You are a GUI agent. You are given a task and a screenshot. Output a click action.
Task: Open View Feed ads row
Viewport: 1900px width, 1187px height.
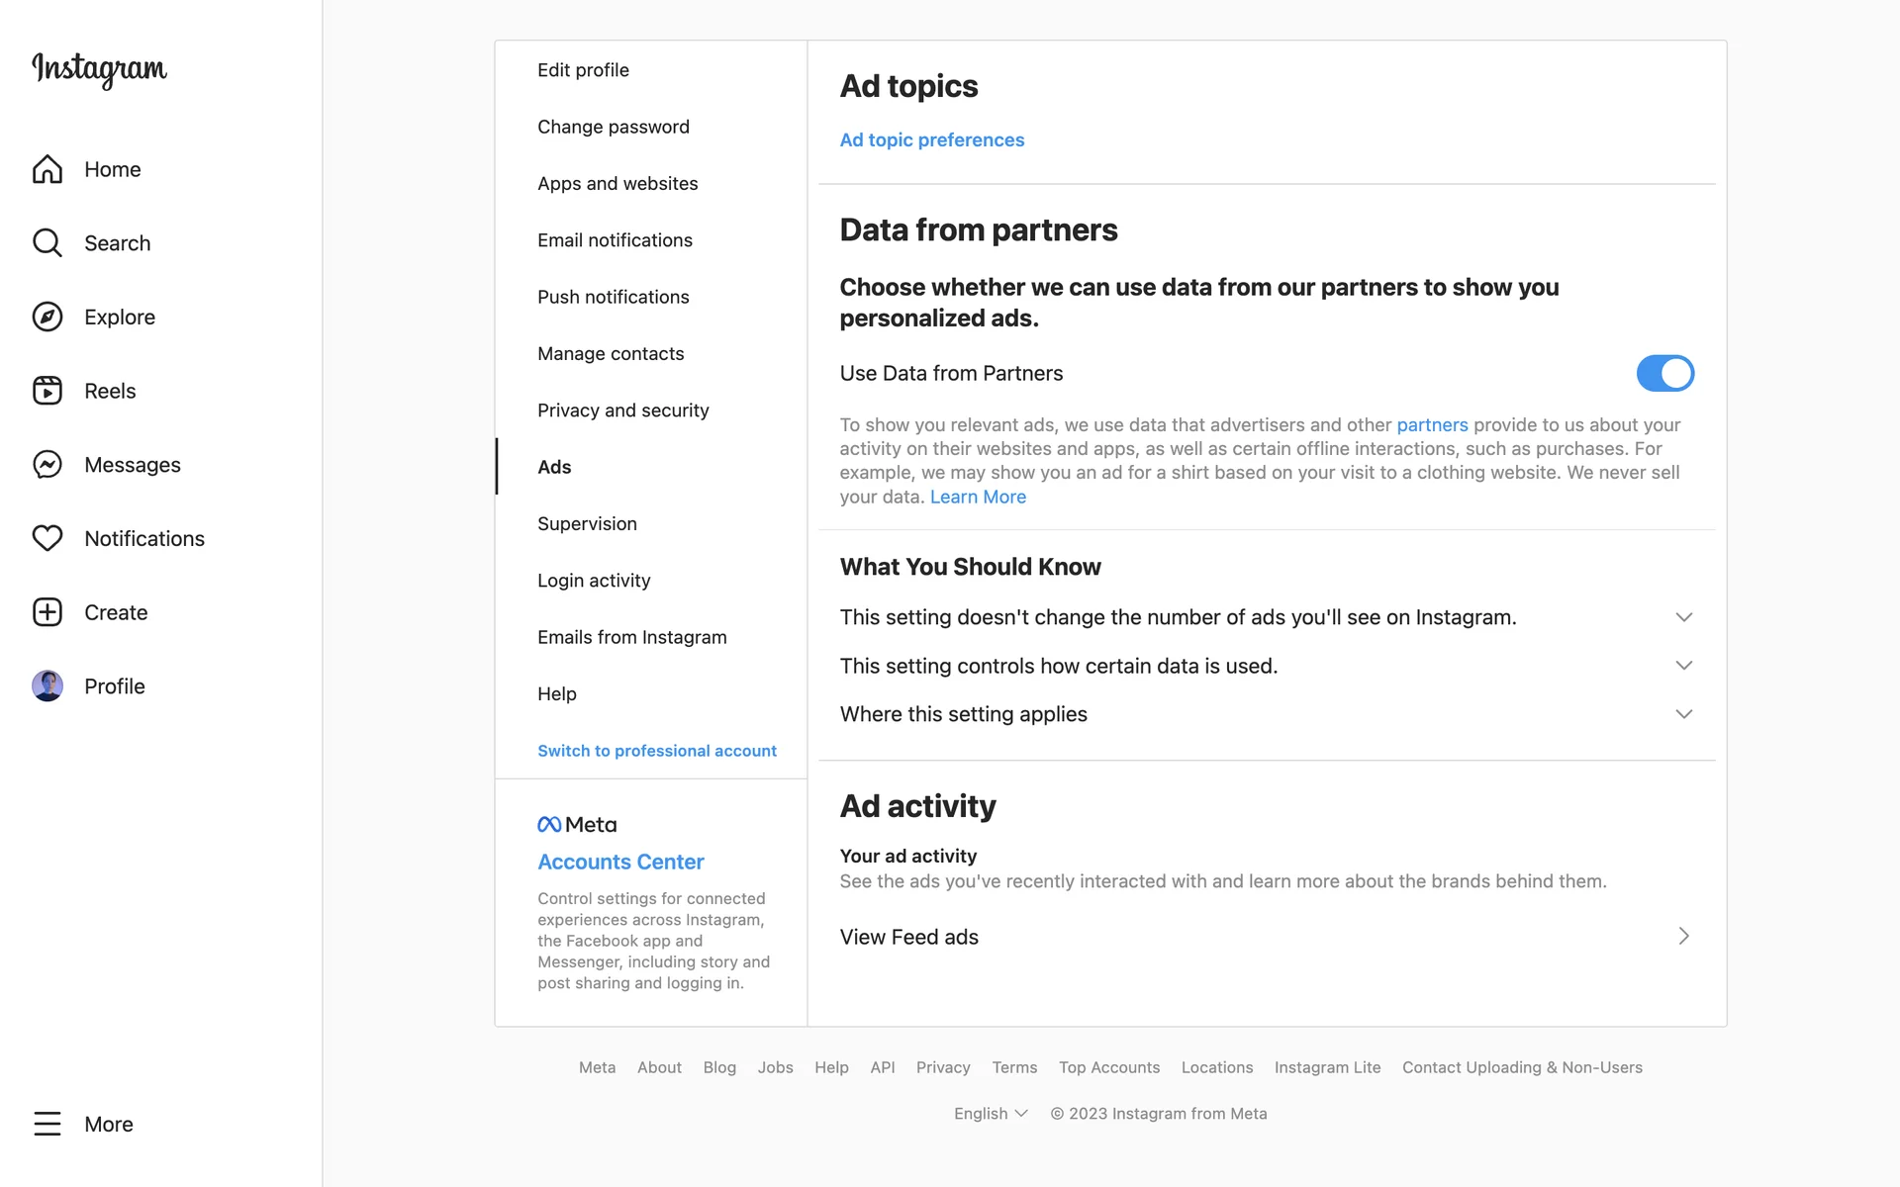(x=1265, y=937)
